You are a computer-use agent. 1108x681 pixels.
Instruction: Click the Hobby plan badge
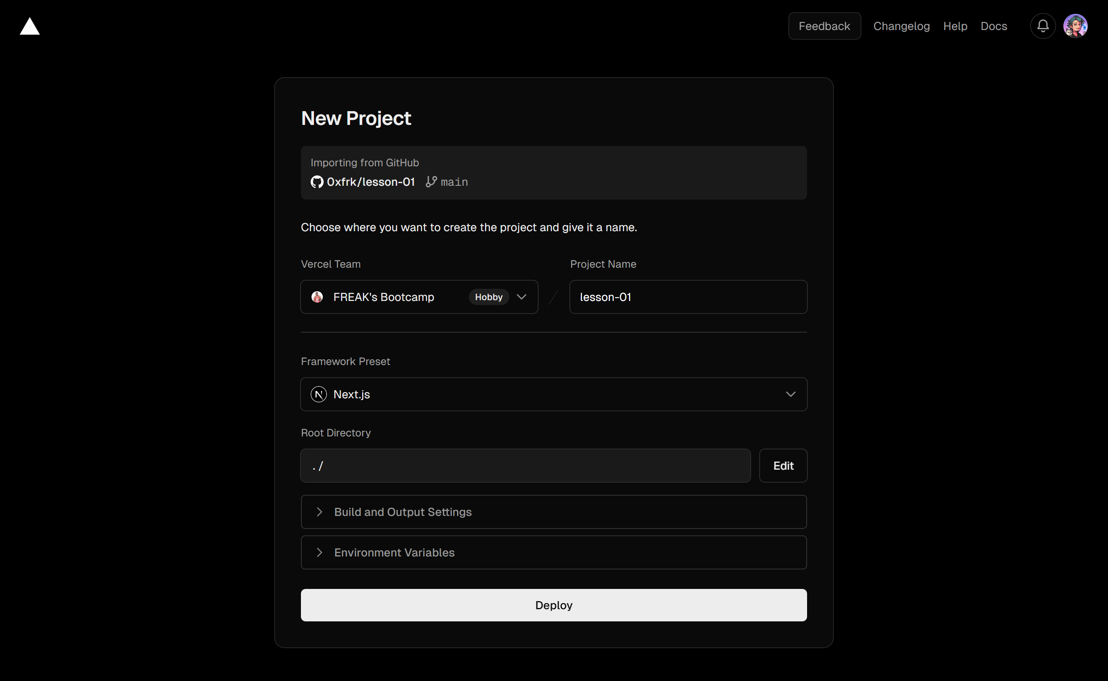[488, 297]
